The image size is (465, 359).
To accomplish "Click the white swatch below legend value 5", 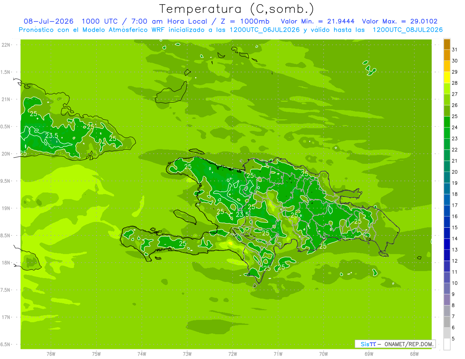I will click(x=447, y=344).
